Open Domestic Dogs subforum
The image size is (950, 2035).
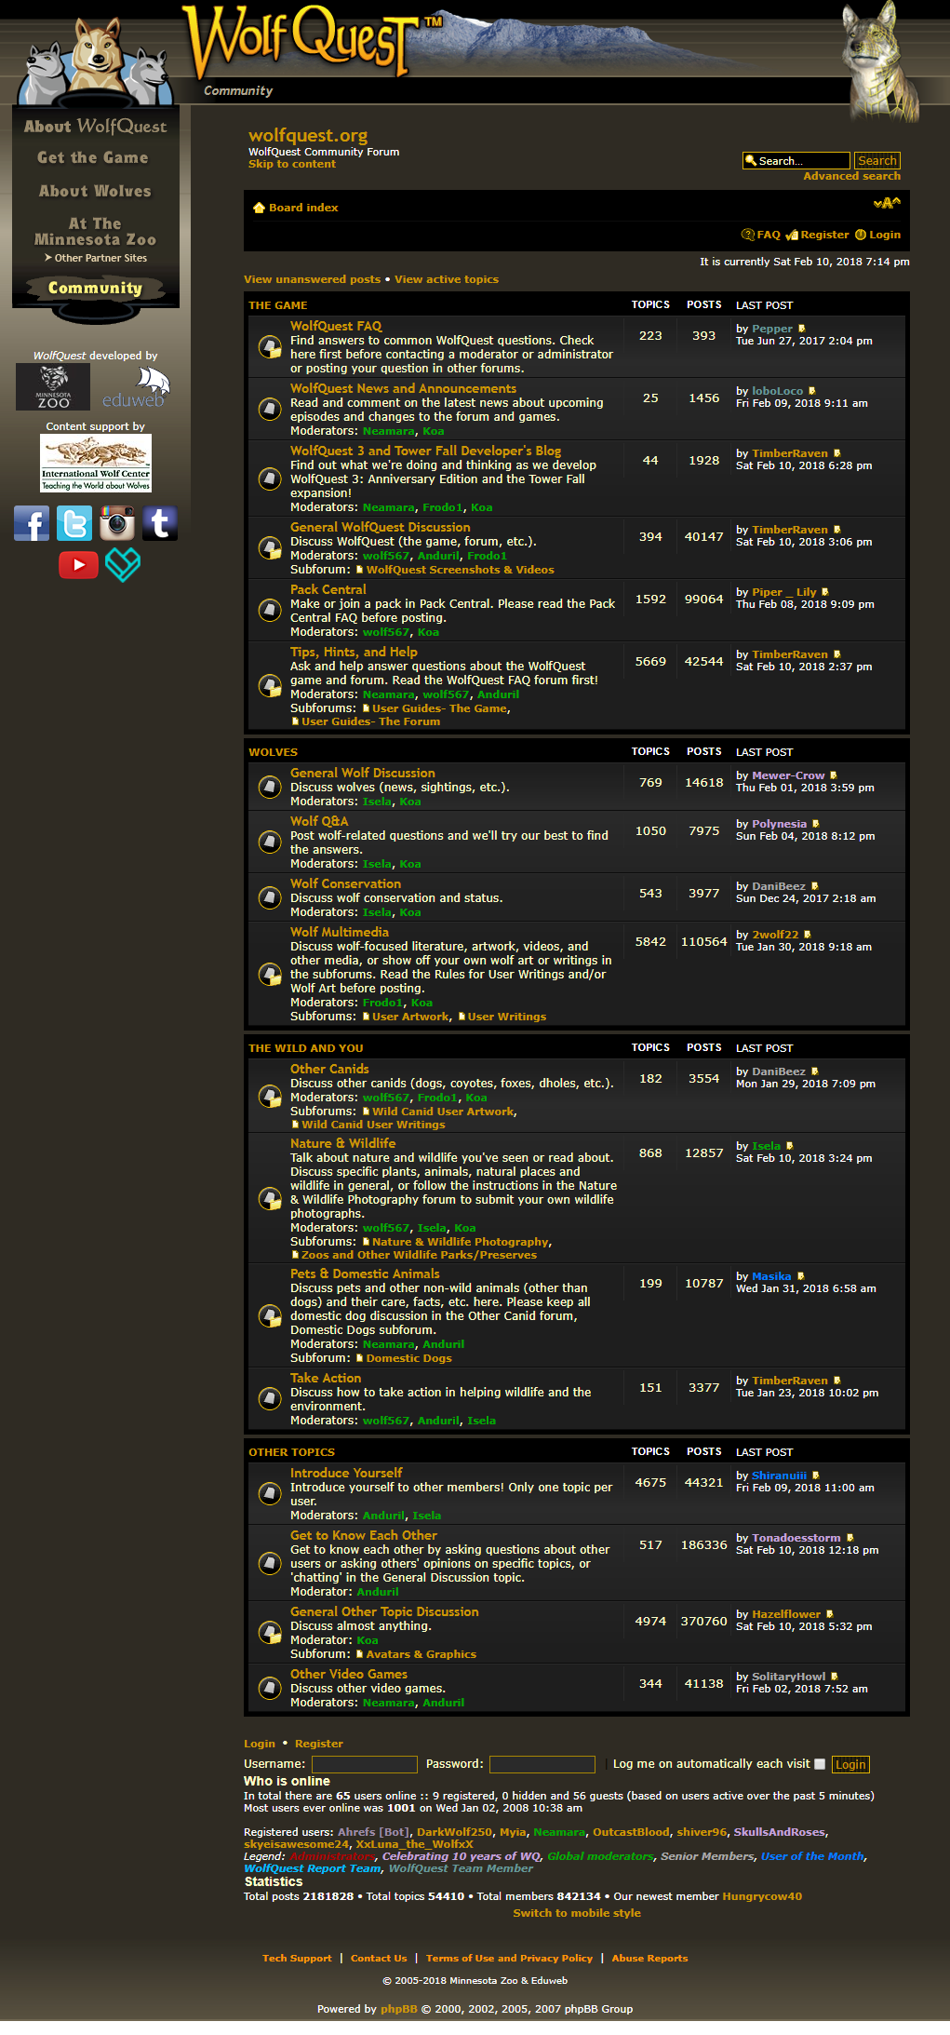tap(408, 1358)
